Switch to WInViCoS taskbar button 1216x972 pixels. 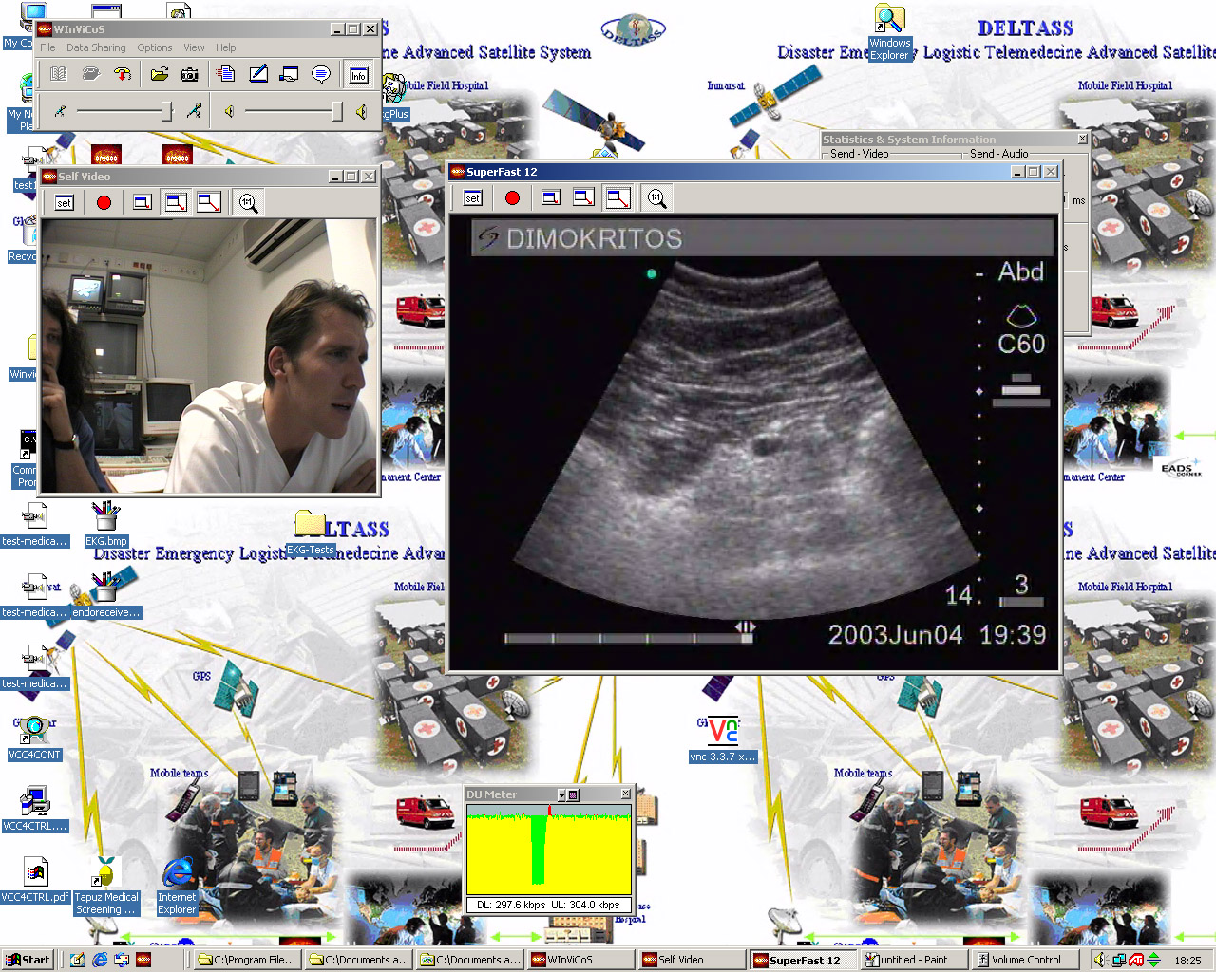579,960
